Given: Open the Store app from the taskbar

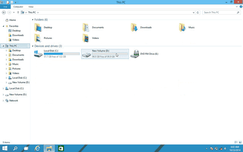Looking at the screenshot, I should 61,148.
